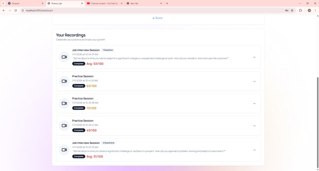Image resolution: width=319 pixels, height=171 pixels.
Task: Click the timestamp 1/11/2026 at 10:45:01 AM
Action: point(85,54)
